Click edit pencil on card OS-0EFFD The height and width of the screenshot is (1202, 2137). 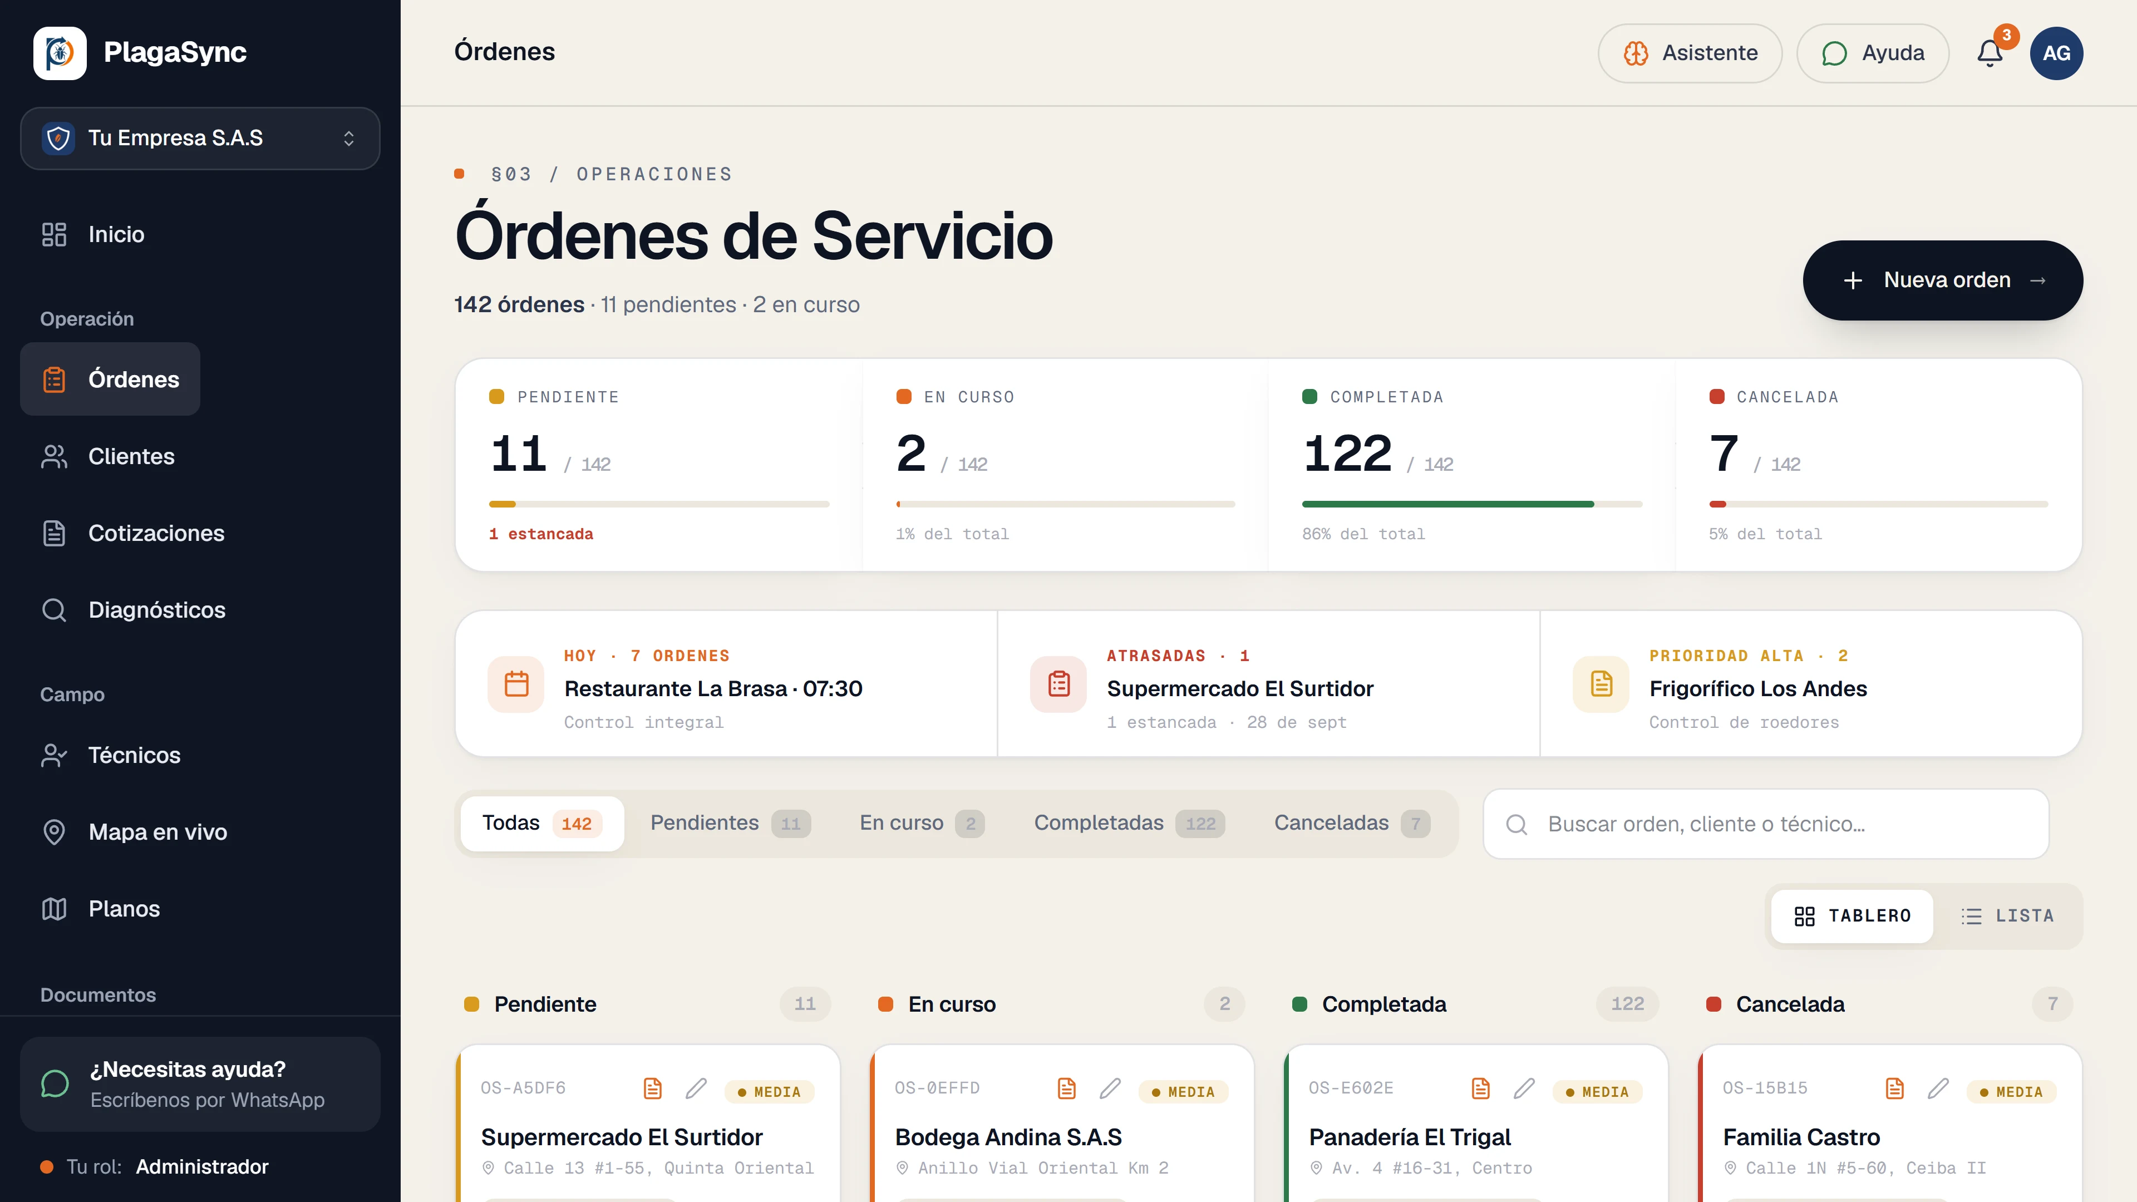[1110, 1087]
